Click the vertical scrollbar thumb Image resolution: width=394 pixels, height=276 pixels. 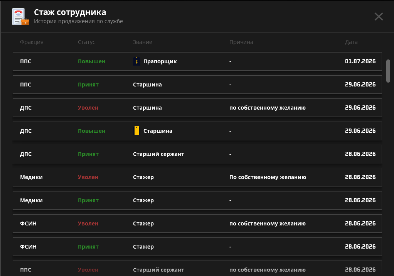tap(388, 71)
